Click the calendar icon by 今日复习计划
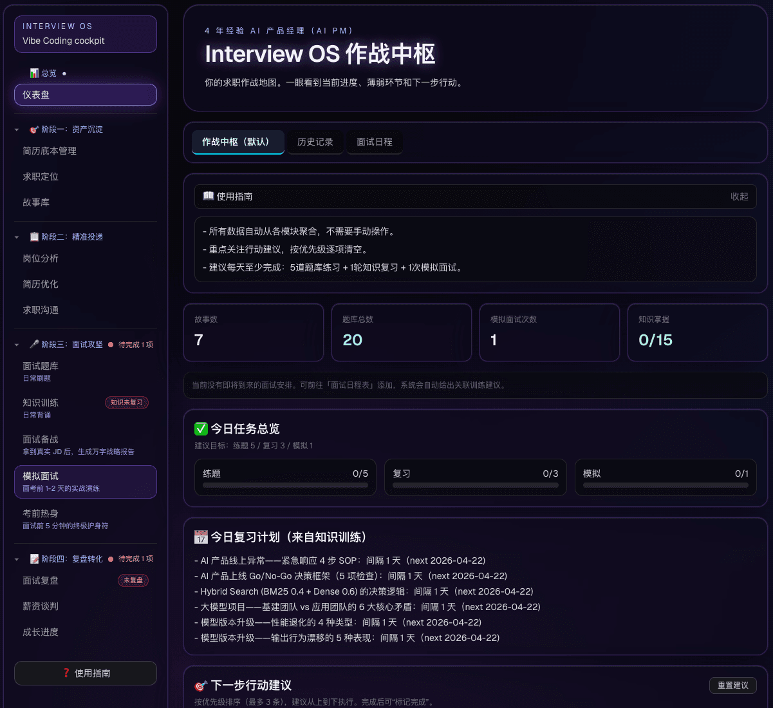 click(201, 537)
